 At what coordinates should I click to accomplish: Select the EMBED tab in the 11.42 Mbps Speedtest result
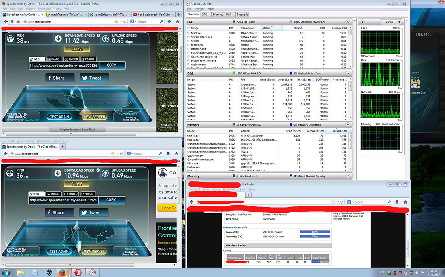click(71, 59)
